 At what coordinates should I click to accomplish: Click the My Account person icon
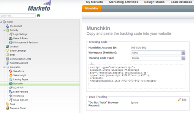click(x=7, y=26)
